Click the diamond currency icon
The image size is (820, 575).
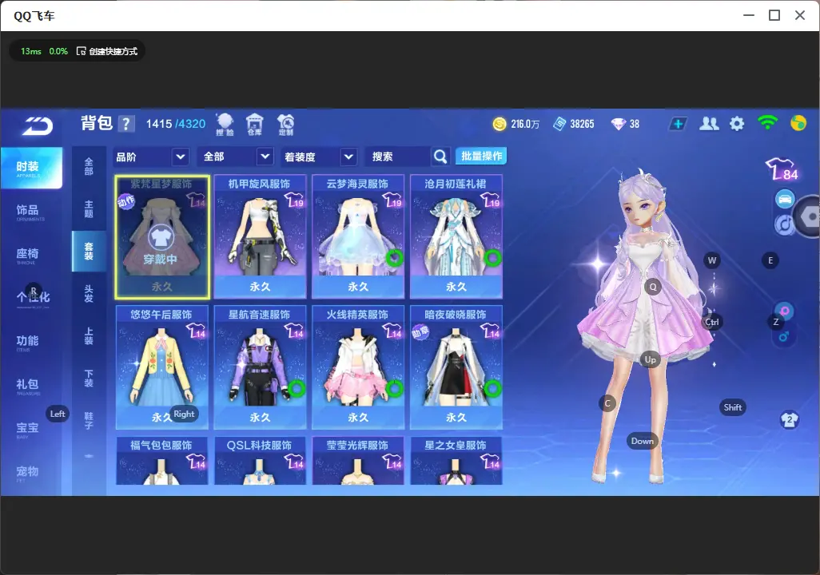[x=618, y=124]
